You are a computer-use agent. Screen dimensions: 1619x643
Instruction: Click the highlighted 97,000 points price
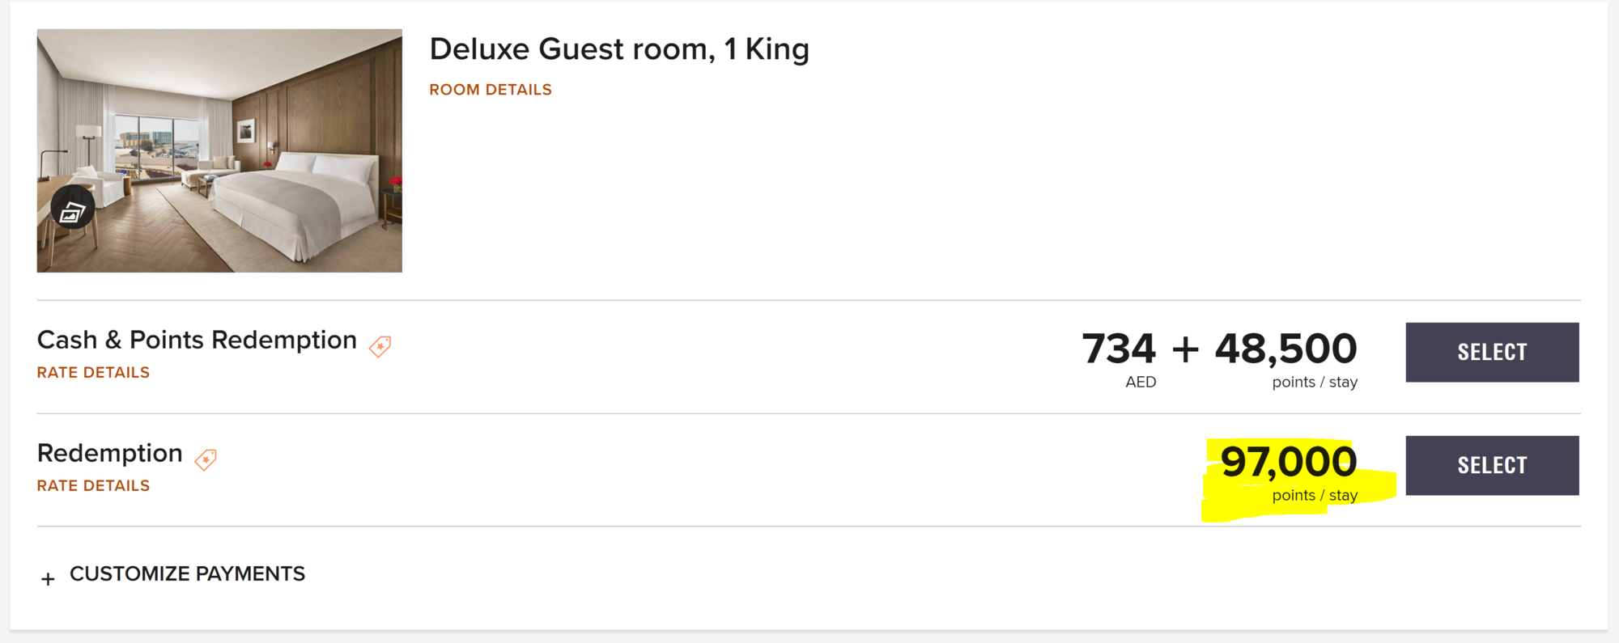[1288, 462]
